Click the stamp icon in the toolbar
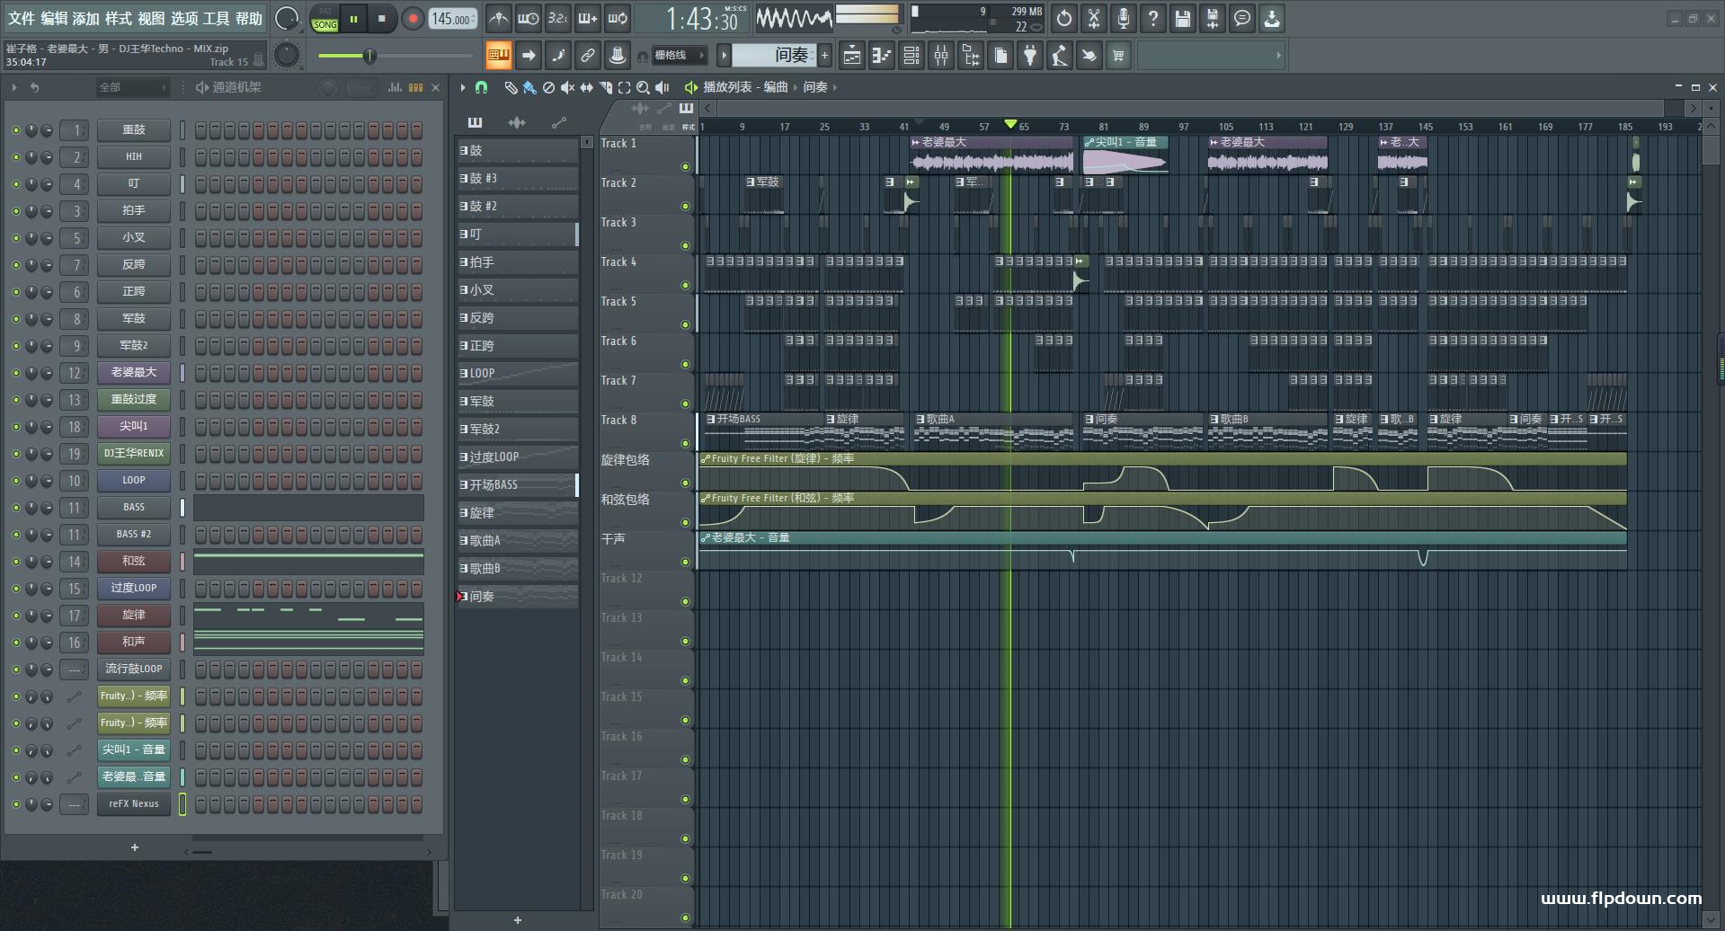 tap(618, 56)
